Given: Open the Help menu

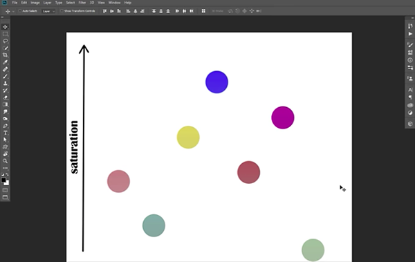Looking at the screenshot, I should (127, 3).
